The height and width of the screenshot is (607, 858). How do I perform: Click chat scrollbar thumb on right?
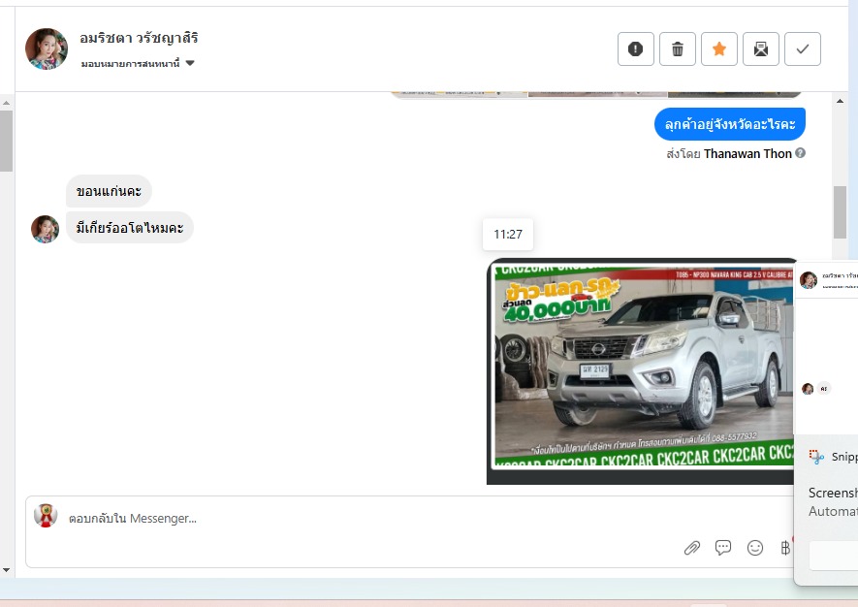point(840,211)
